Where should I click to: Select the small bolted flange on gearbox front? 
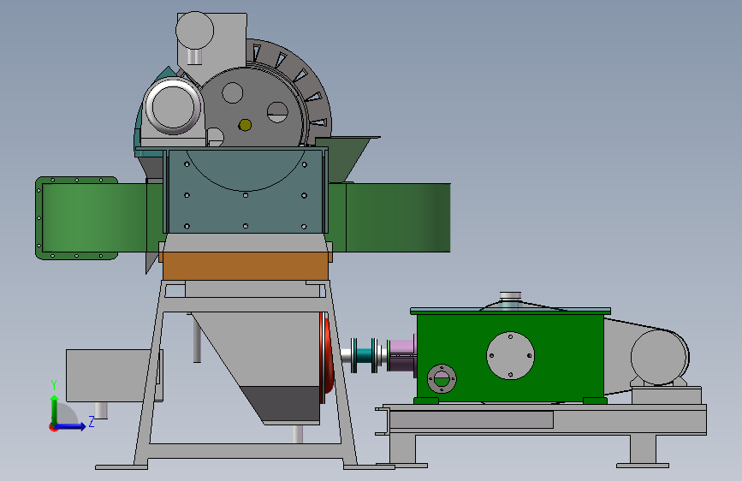point(442,379)
